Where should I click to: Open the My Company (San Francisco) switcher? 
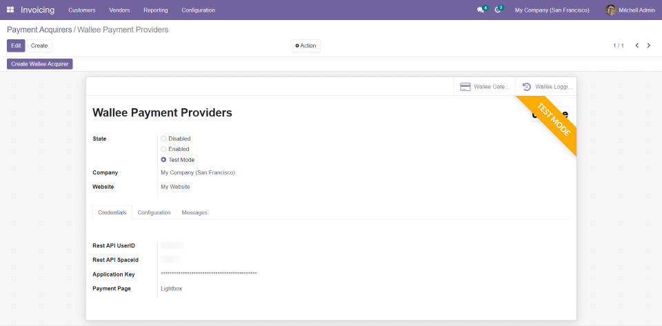coord(552,10)
